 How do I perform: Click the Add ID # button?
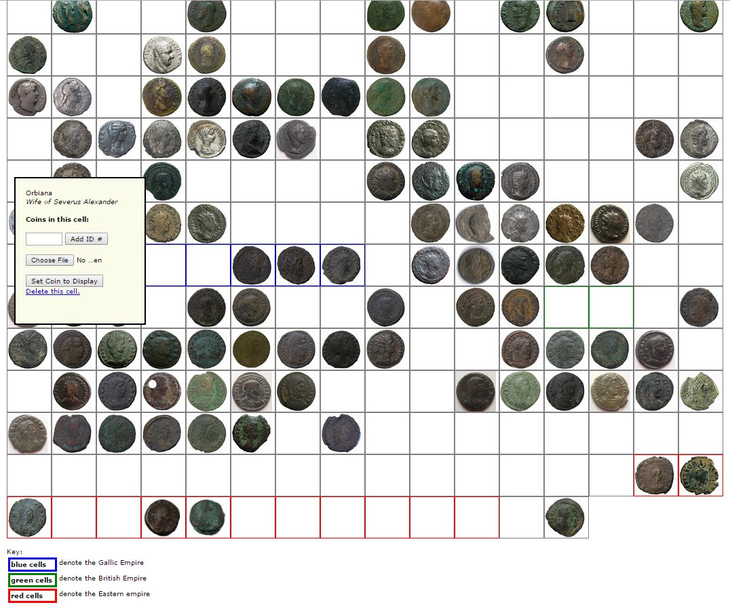pyautogui.click(x=86, y=239)
